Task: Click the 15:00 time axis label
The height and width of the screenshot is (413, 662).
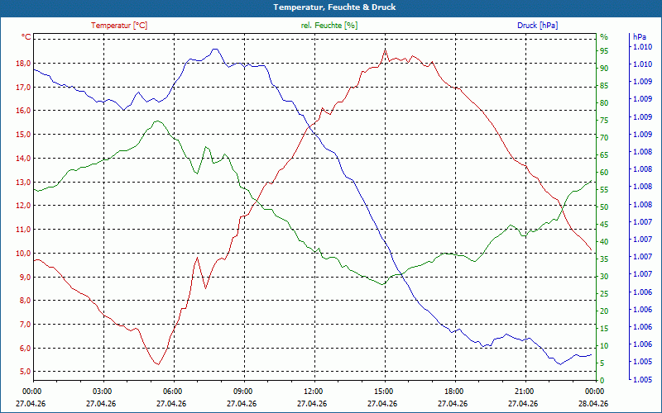Action: (x=382, y=391)
